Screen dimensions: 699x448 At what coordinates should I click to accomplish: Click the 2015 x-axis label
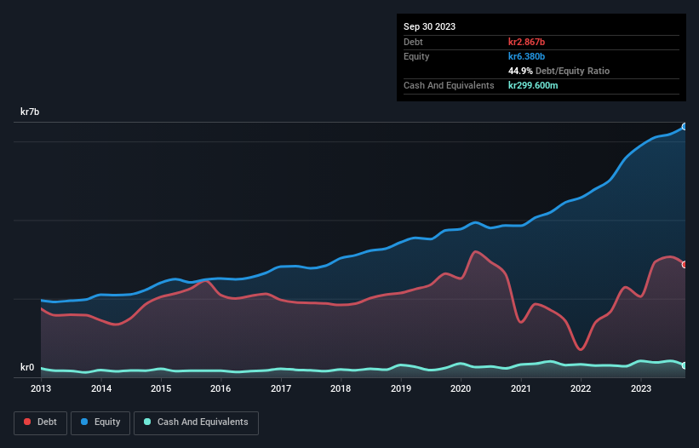pyautogui.click(x=161, y=388)
